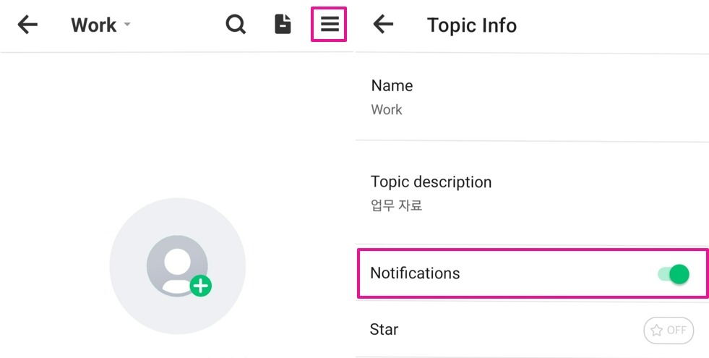This screenshot has width=709, height=358.
Task: Click the Notifications label text
Action: tap(415, 273)
